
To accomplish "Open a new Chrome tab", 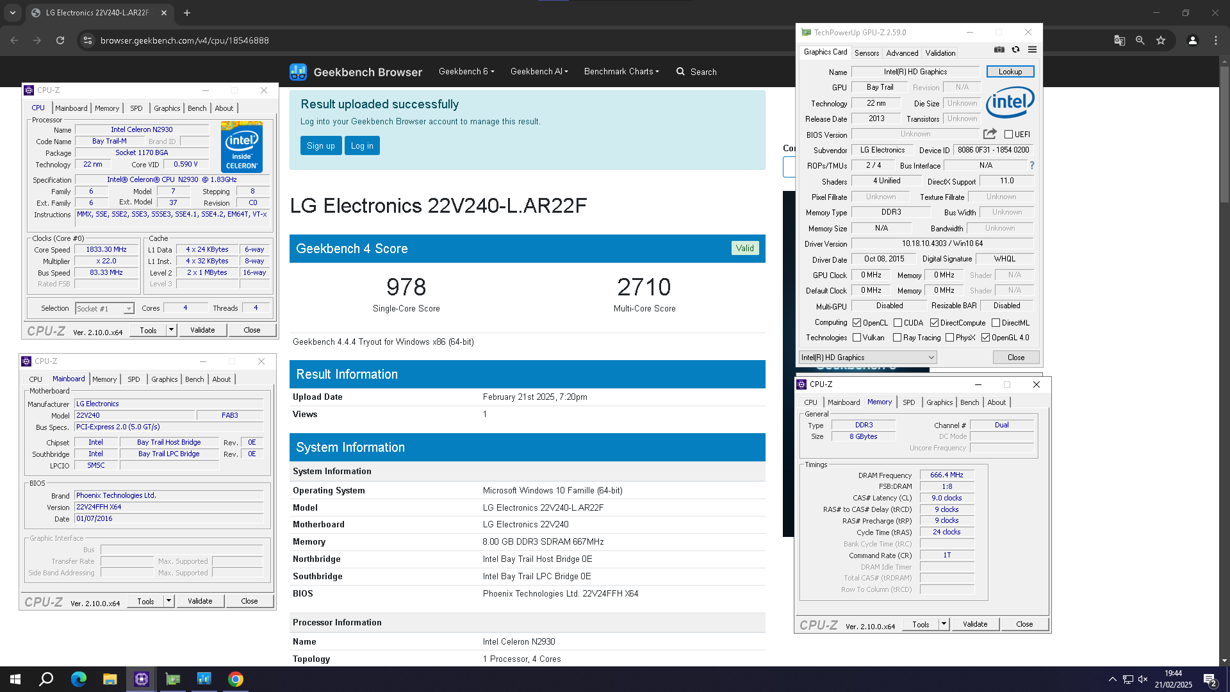I will coord(187,13).
